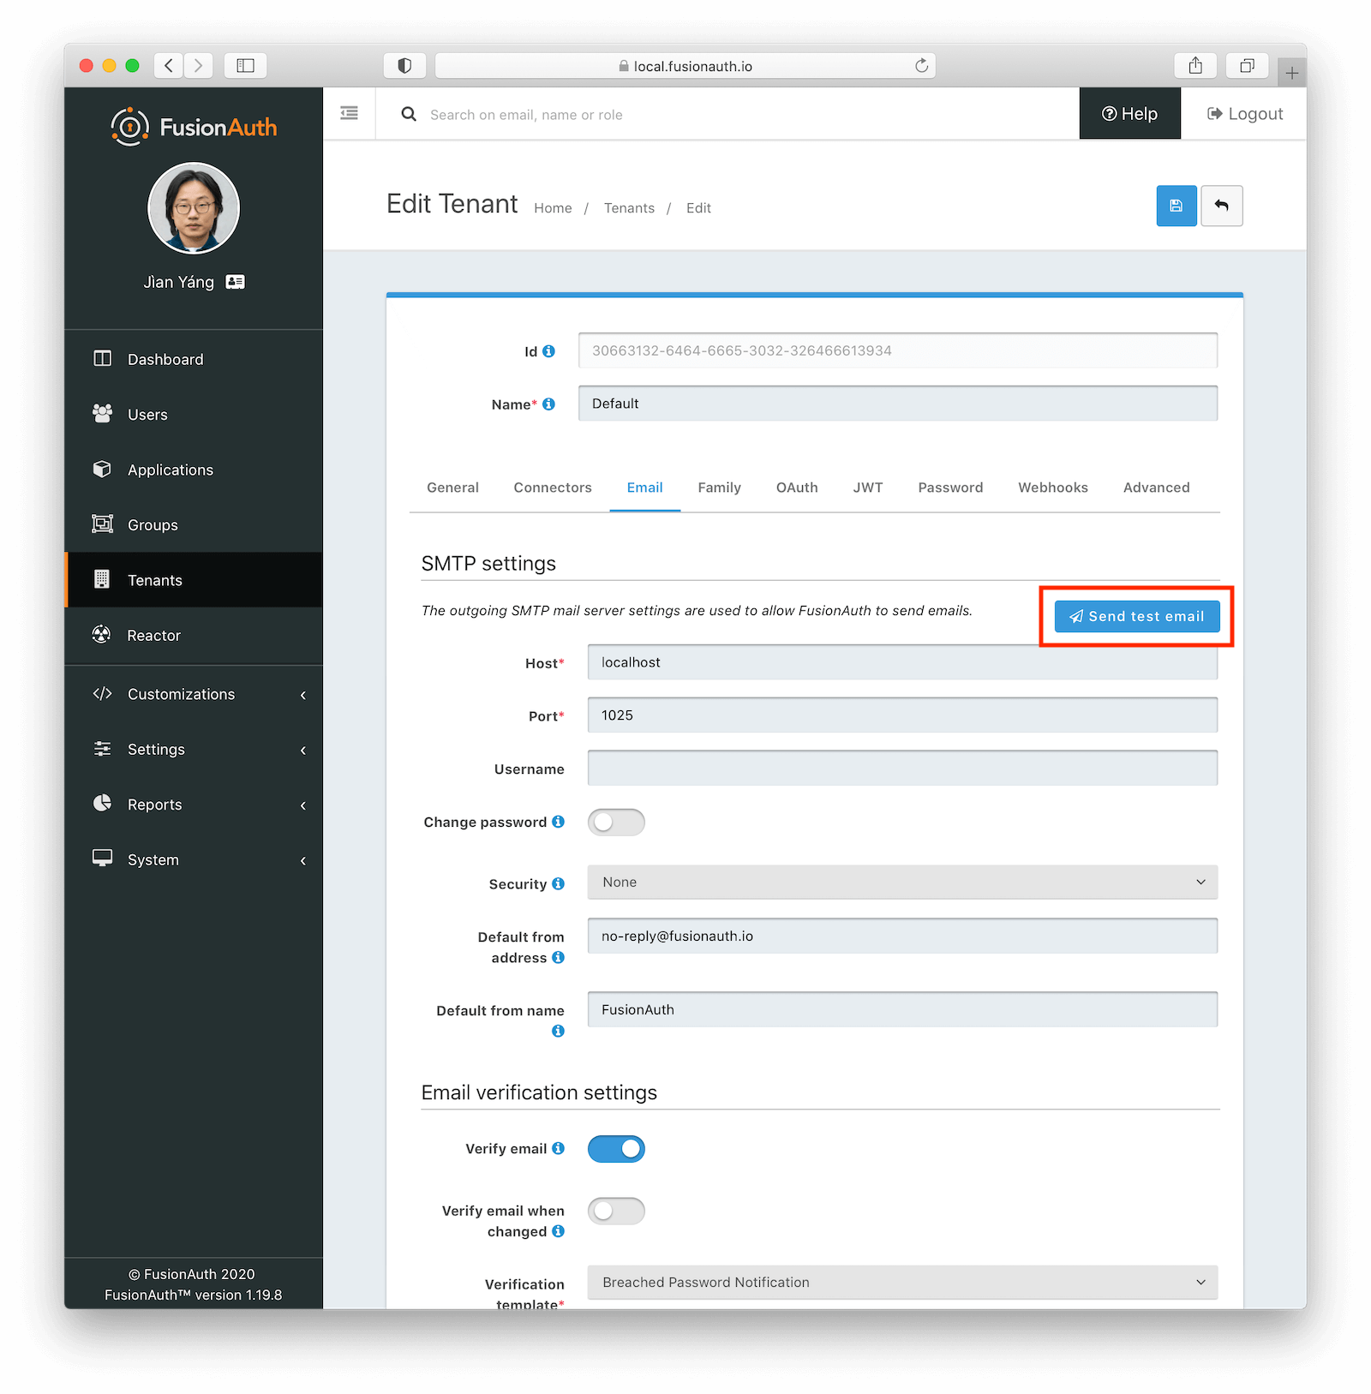Go back with the Safari back arrow
Screen dimensions: 1371x1394
click(x=169, y=65)
